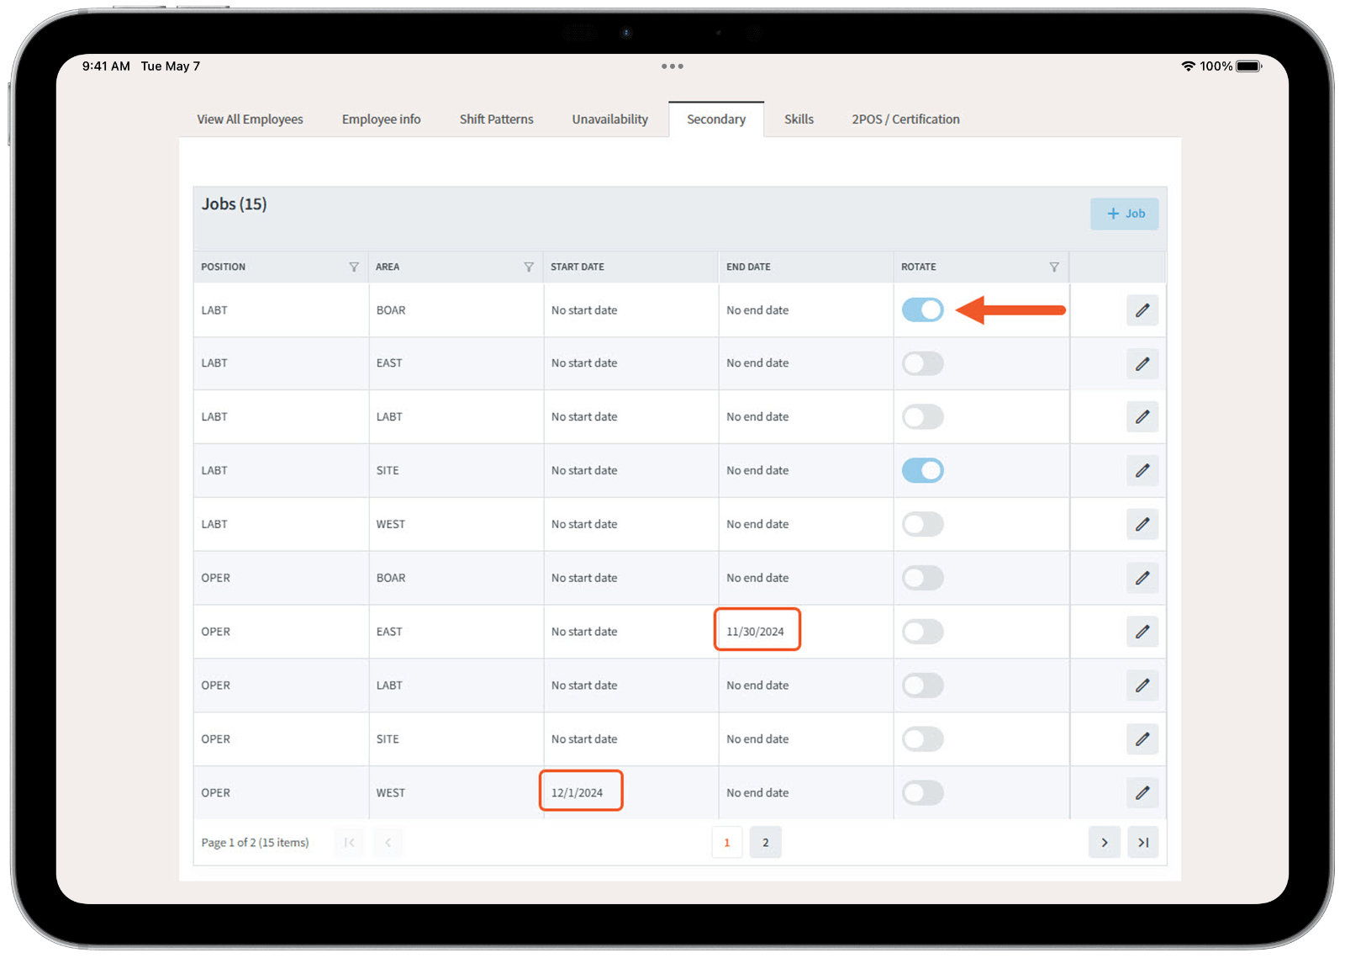The width and height of the screenshot is (1345, 958).
Task: Tap the three-dot multitasking menu
Action: pyautogui.click(x=672, y=66)
